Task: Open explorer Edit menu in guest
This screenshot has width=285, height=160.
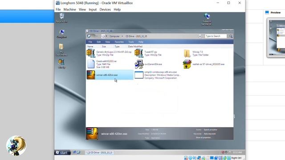Action: (98, 42)
